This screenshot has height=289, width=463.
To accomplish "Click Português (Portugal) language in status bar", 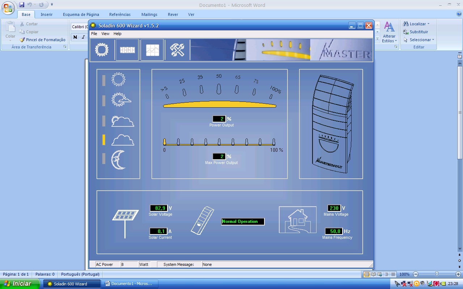I will point(80,275).
